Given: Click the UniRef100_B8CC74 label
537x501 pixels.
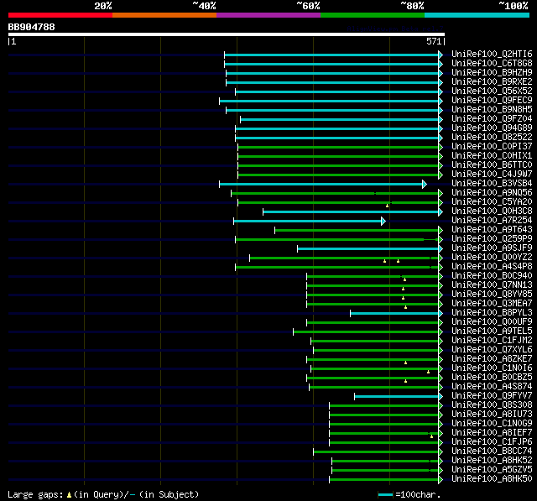Looking at the screenshot, I should (492, 451).
